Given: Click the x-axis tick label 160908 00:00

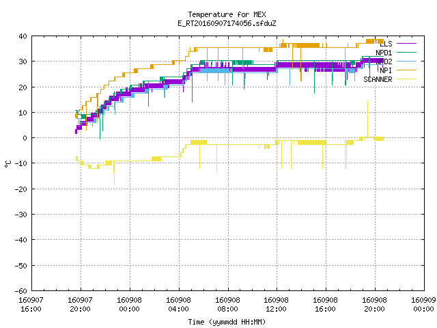Looking at the screenshot, I should click(x=129, y=305).
